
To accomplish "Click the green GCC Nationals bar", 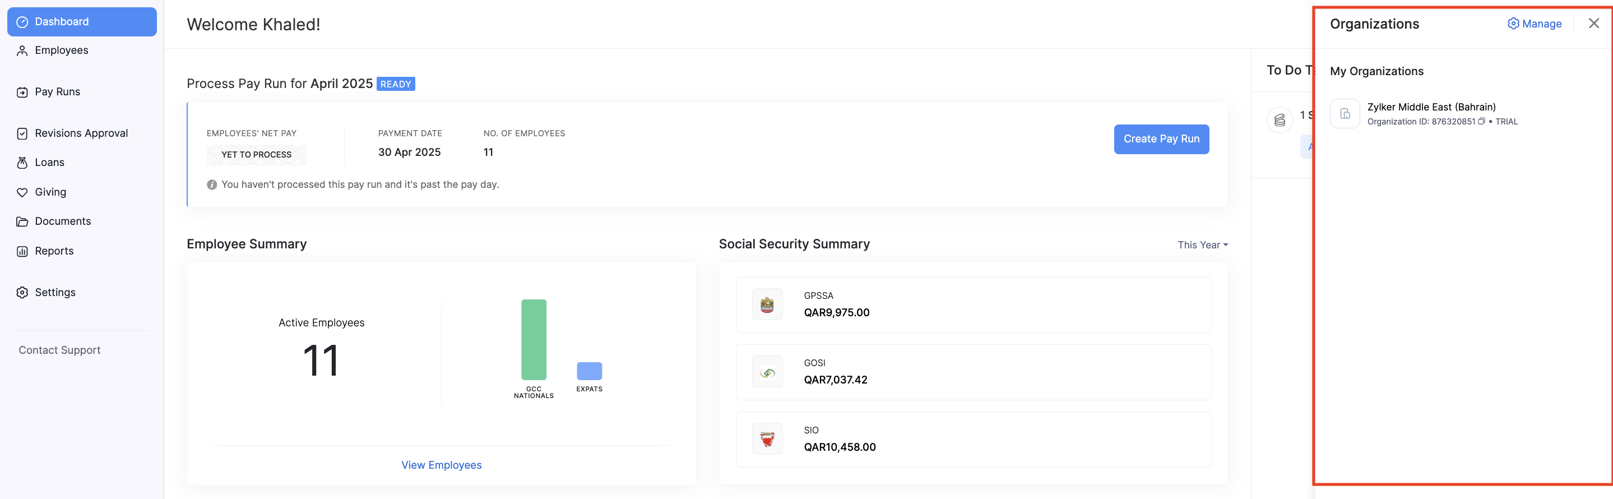I will (534, 339).
